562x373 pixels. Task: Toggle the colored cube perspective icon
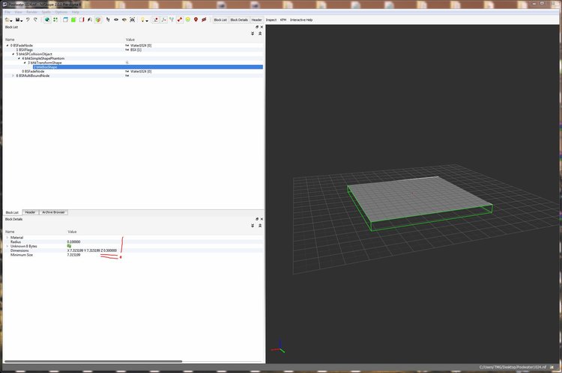pyautogui.click(x=98, y=19)
